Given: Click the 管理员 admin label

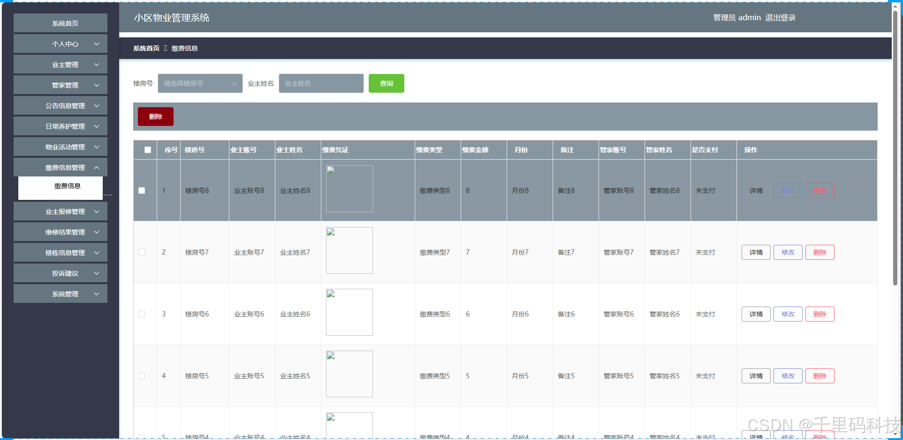Looking at the screenshot, I should (737, 18).
